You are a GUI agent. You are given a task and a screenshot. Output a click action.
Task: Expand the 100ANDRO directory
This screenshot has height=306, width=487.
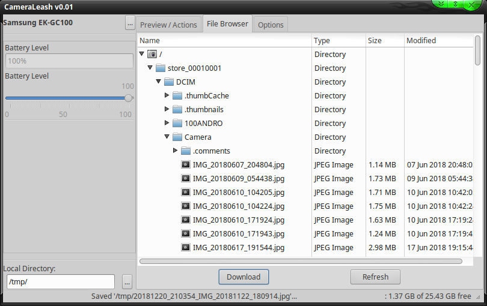click(167, 123)
